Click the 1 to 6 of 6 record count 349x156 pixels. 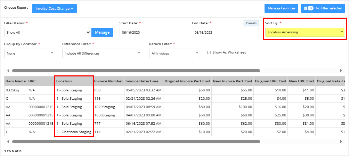tap(13, 151)
